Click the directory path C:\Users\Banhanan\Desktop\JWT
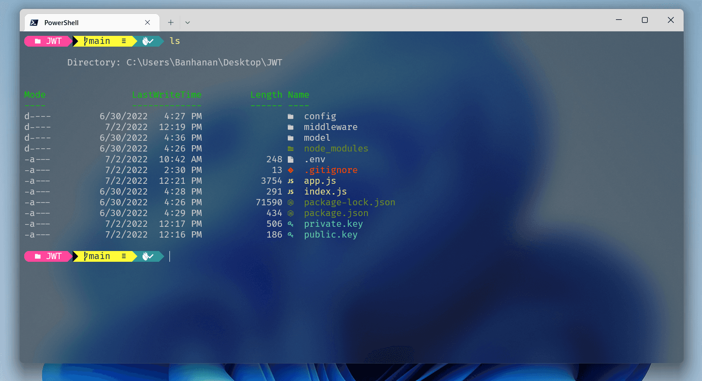The width and height of the screenshot is (702, 381). [204, 63]
